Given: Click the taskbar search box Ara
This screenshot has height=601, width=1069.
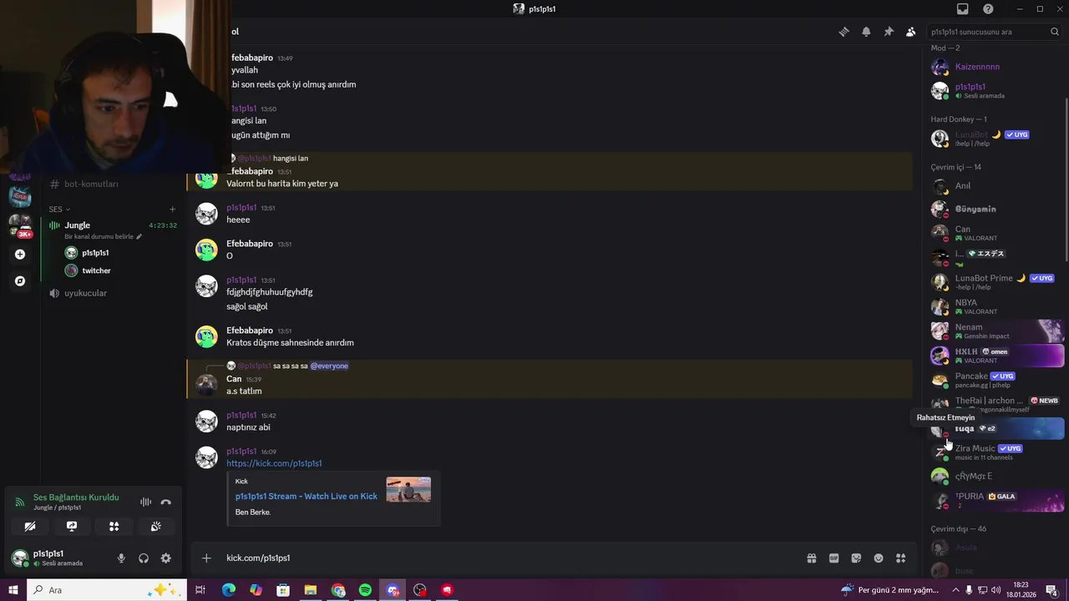Looking at the screenshot, I should pos(109,590).
